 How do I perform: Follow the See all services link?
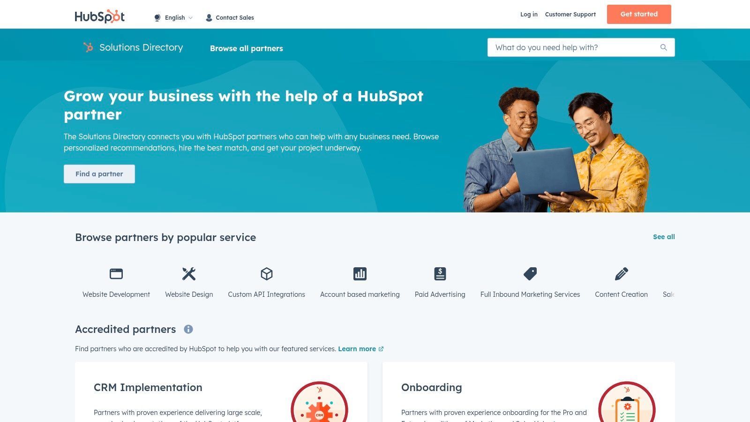pyautogui.click(x=664, y=237)
